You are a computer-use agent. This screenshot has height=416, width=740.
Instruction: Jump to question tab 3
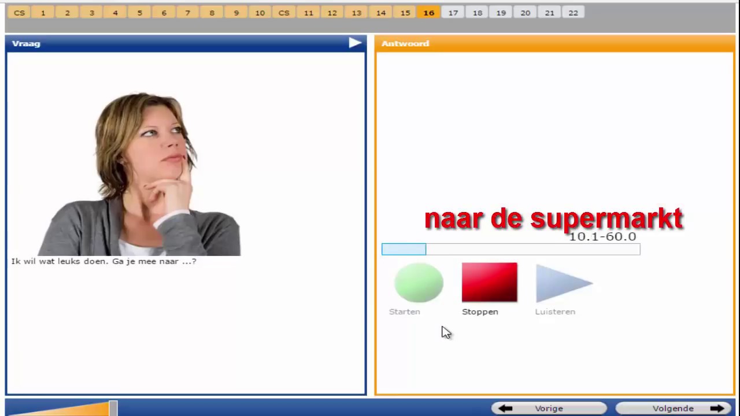tap(91, 13)
